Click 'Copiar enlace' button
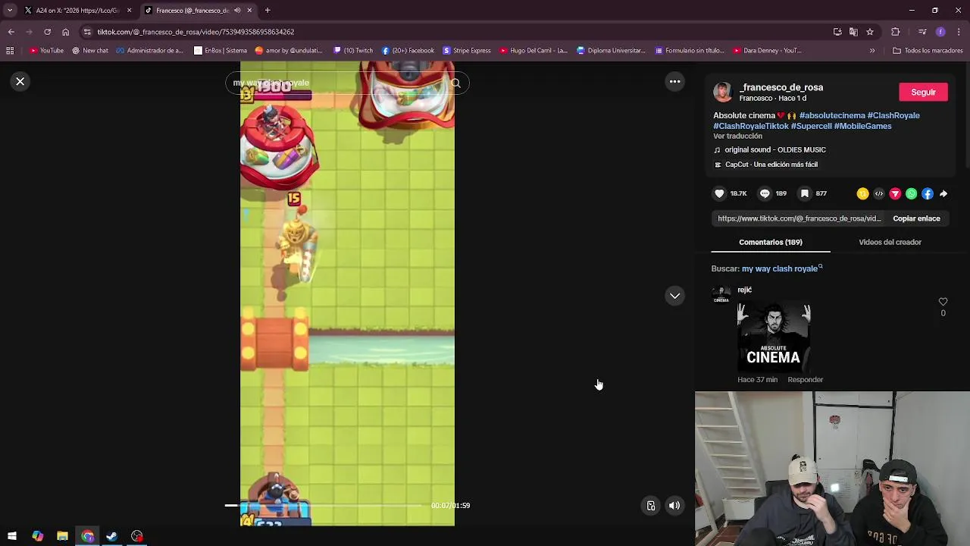Image resolution: width=970 pixels, height=546 pixels. tap(916, 218)
